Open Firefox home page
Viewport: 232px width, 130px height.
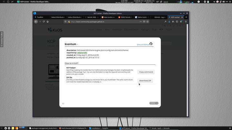coord(48,22)
